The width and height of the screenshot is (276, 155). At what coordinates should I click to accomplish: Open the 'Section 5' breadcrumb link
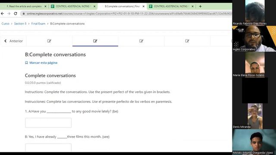(x=20, y=24)
